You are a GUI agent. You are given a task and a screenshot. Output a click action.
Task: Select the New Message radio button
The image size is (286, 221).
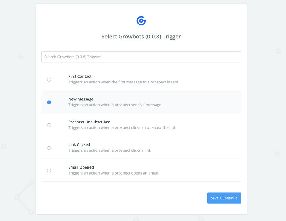click(49, 102)
